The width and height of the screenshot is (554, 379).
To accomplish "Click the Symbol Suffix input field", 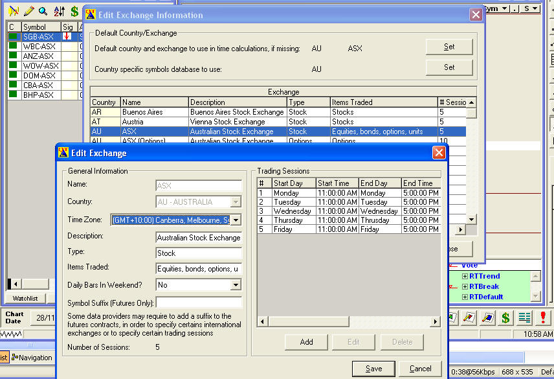I will point(199,303).
